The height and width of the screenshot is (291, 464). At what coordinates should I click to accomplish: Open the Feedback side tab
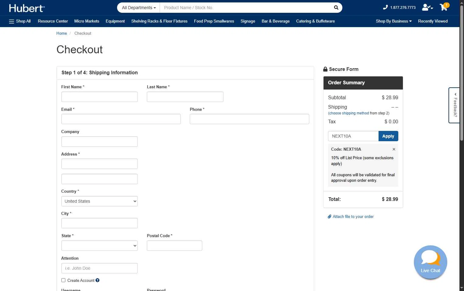454,105
